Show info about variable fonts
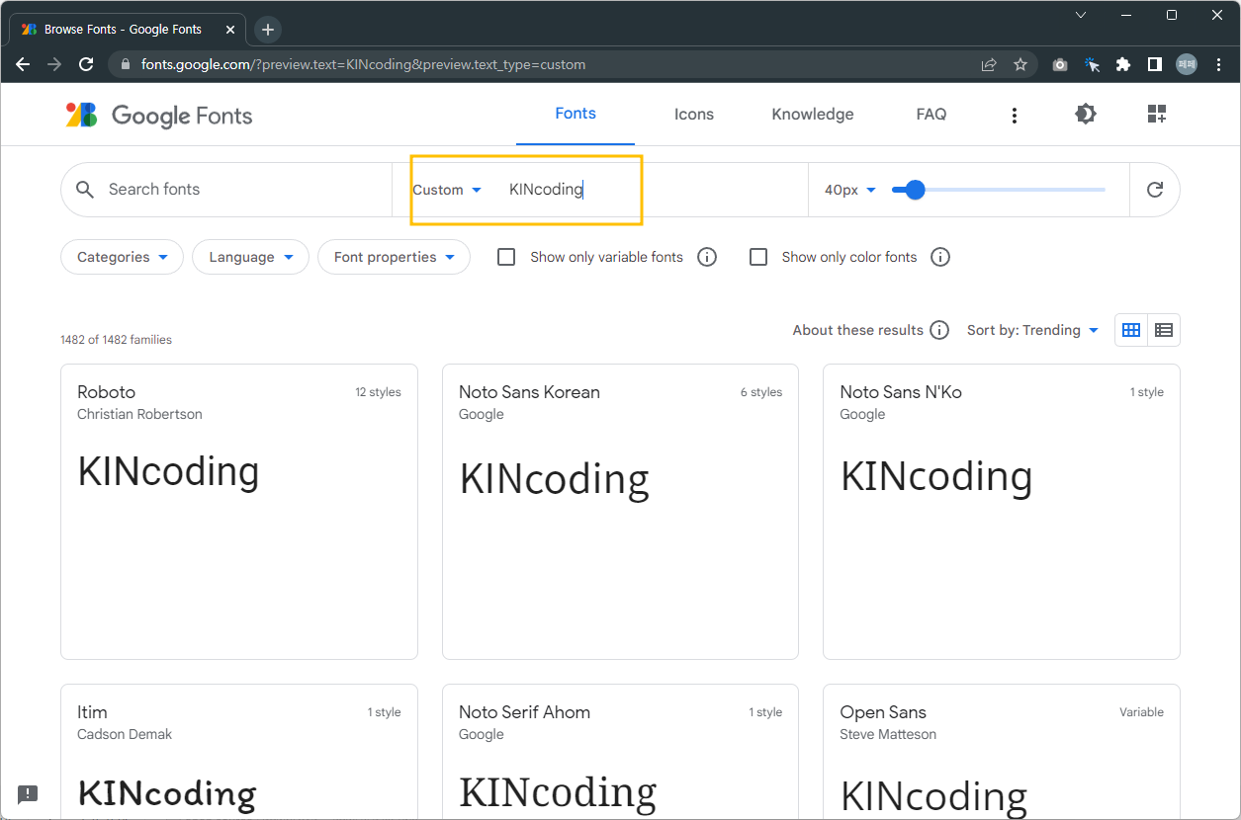 707,257
